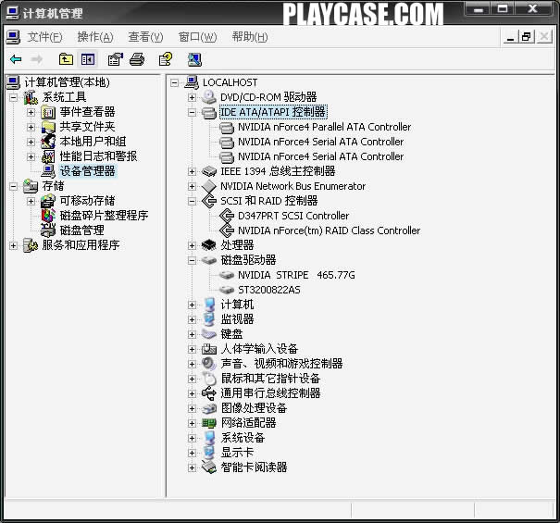
Task: Open the 操作(A) menu
Action: click(95, 37)
